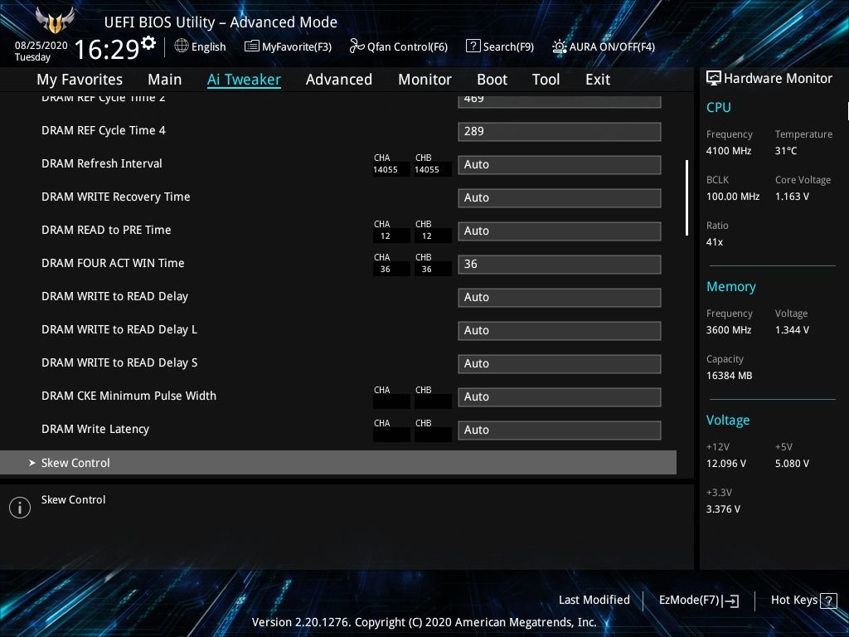The image size is (849, 637).
Task: Click the DRAM FOUR ACT WIN Time label
Action: (113, 263)
